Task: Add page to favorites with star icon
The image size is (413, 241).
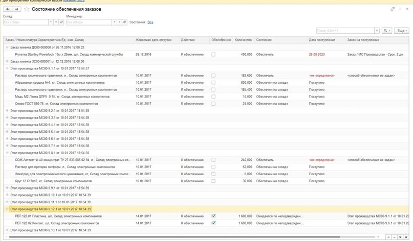Action: (x=27, y=9)
